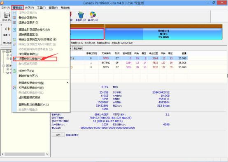Screen dimensions: 228x162
Task: Click the 26845642752 total bytes value
Action: tap(161, 92)
